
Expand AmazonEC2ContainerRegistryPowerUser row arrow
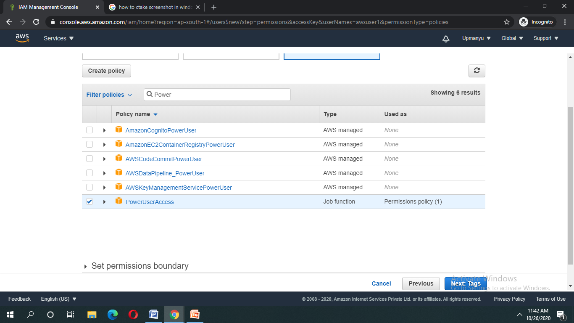point(104,145)
